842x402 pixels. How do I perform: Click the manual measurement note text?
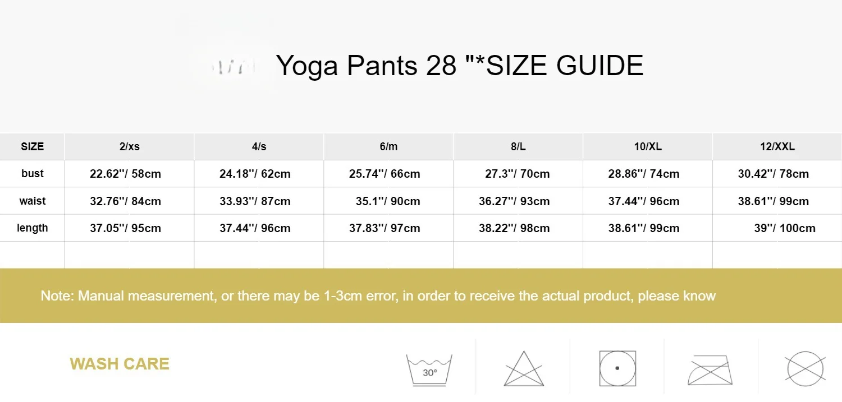[x=378, y=295]
